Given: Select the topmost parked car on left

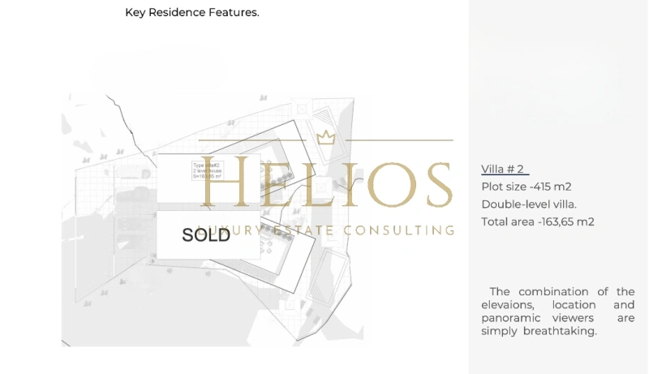Looking at the screenshot, I should click(x=133, y=173).
